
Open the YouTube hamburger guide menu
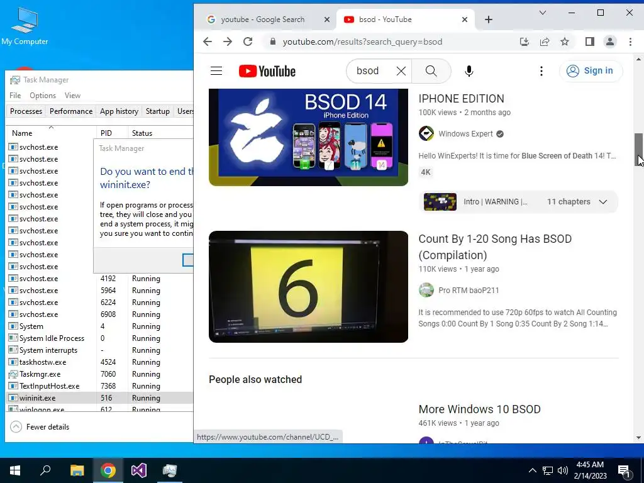click(x=216, y=71)
